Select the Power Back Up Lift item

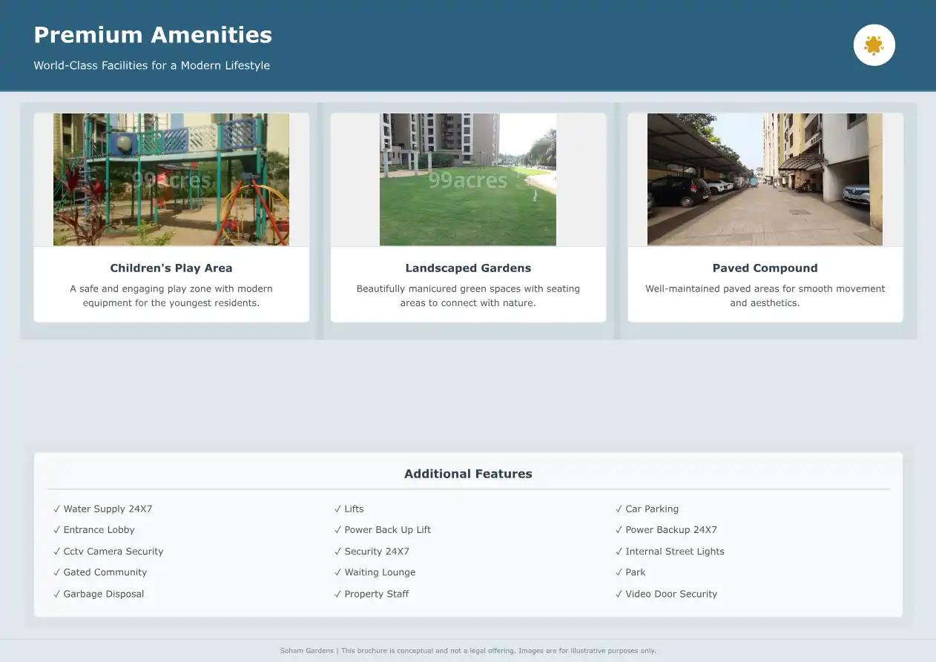(x=383, y=530)
